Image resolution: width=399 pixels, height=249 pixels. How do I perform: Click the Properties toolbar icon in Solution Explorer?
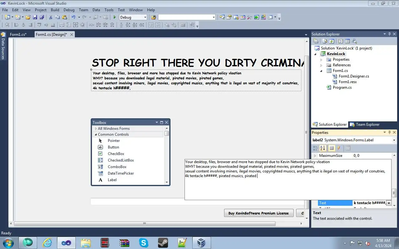pos(316,41)
